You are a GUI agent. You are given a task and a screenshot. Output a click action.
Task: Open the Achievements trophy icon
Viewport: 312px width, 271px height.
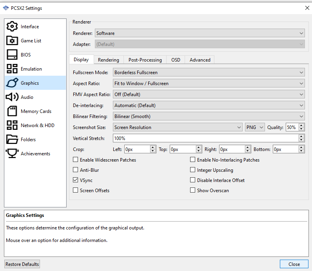pyautogui.click(x=12, y=153)
